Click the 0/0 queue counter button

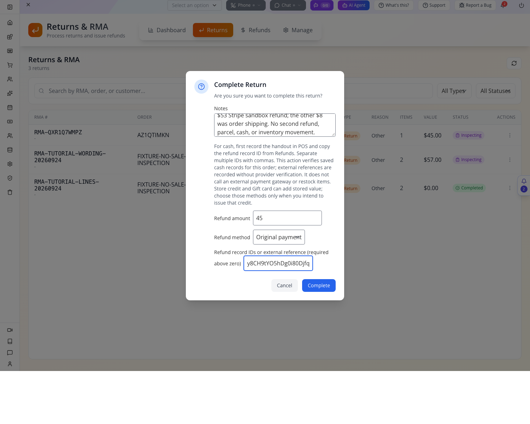322,5
